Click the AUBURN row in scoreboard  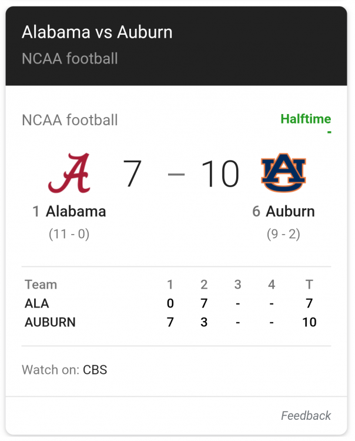[x=176, y=322]
